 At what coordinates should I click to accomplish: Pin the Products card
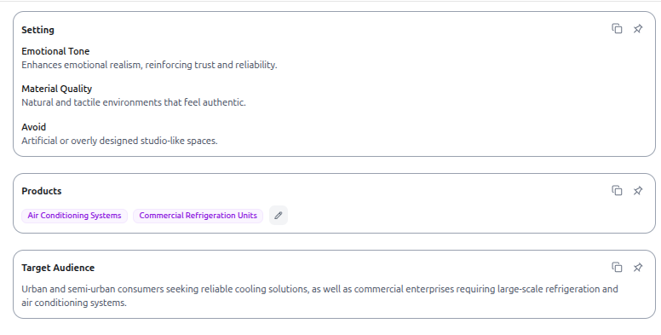click(638, 191)
